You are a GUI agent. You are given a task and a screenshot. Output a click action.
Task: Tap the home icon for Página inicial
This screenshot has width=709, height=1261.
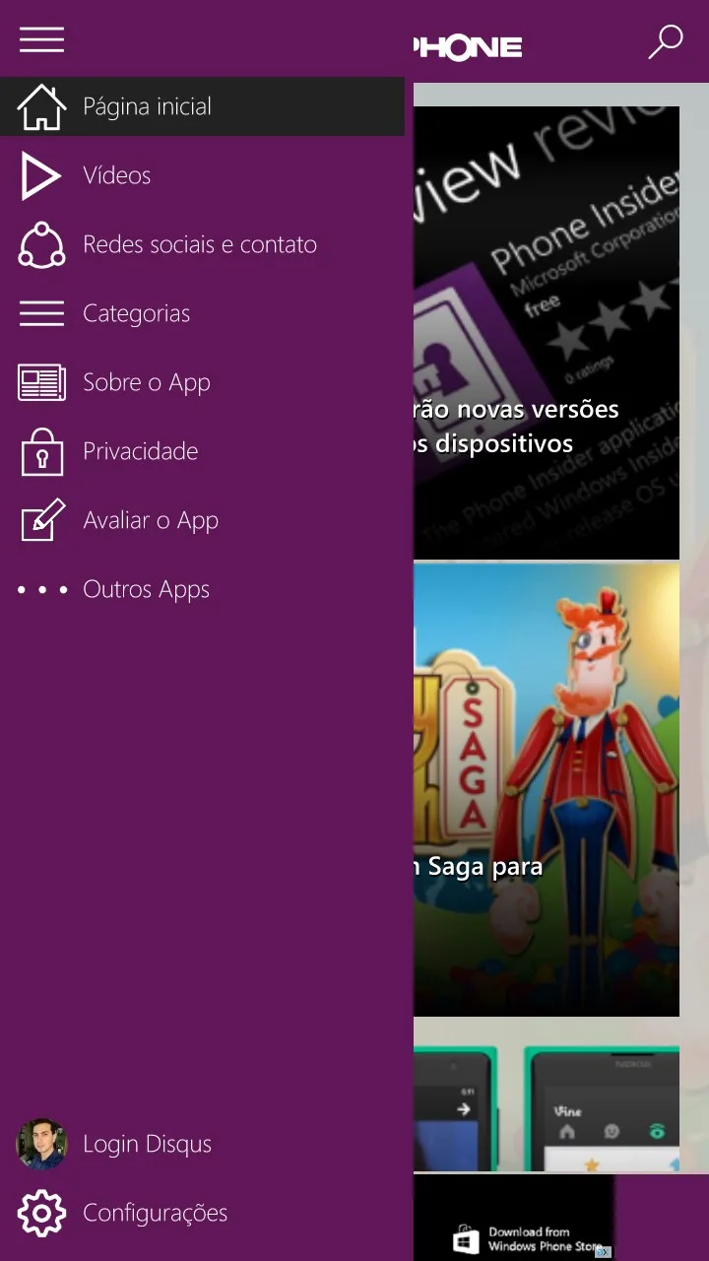41,106
